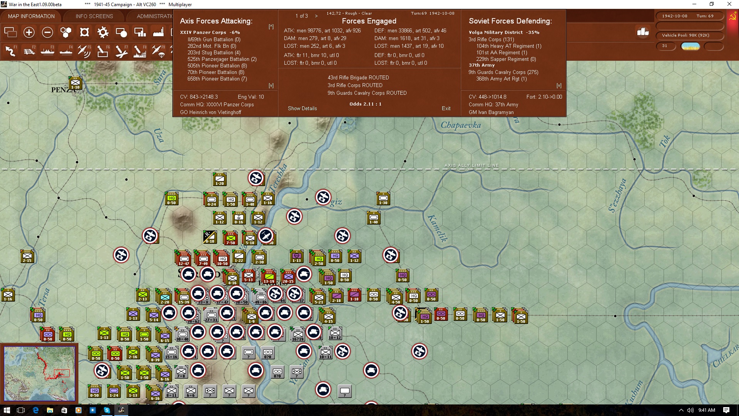739x416 pixels.
Task: Click 203rd Stug Battalion (4) entry
Action: pos(214,52)
